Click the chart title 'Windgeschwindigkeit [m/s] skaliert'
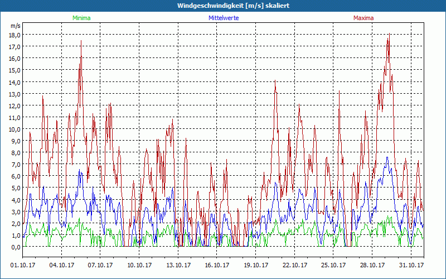 click(233, 6)
